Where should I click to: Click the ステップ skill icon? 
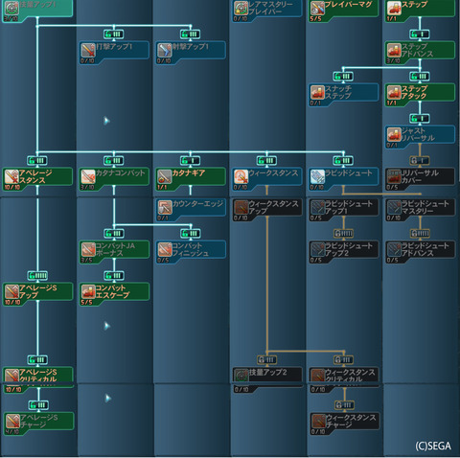tap(395, 8)
